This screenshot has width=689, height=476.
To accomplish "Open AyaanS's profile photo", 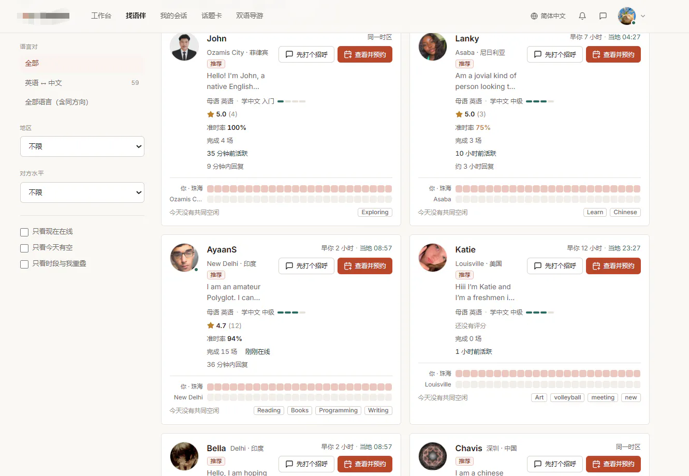I will (184, 258).
